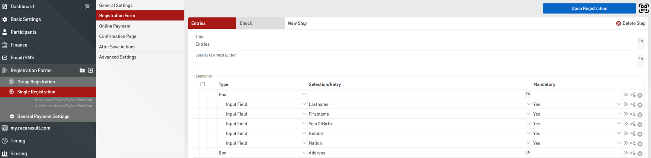Click Create new Single Registration form link
Viewport: 651px width, 158px height.
pos(63,100)
